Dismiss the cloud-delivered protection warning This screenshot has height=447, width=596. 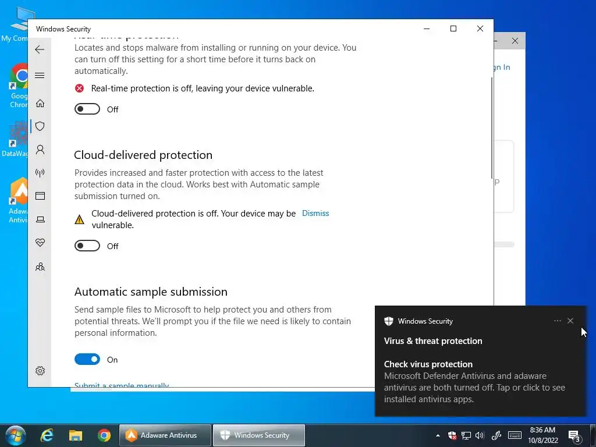[x=315, y=213]
